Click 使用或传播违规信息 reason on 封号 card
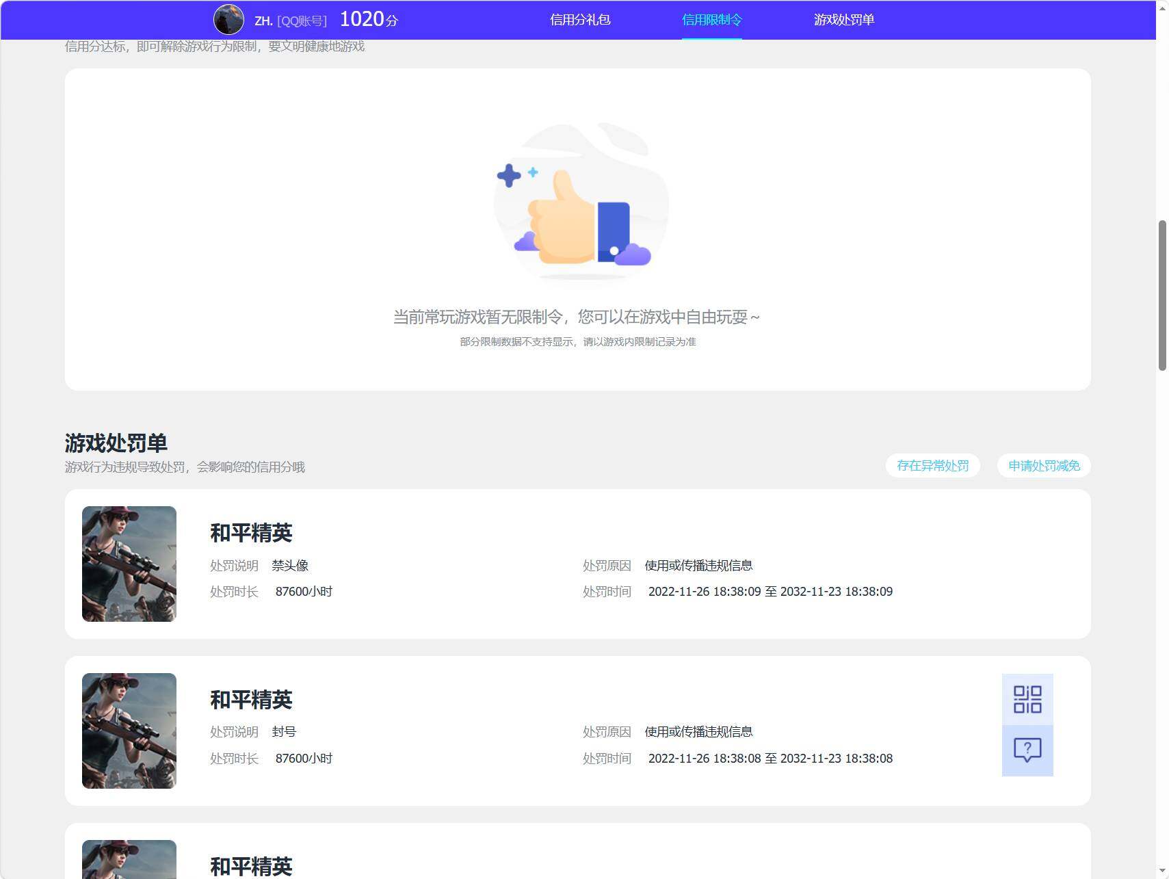The height and width of the screenshot is (879, 1169). (698, 732)
